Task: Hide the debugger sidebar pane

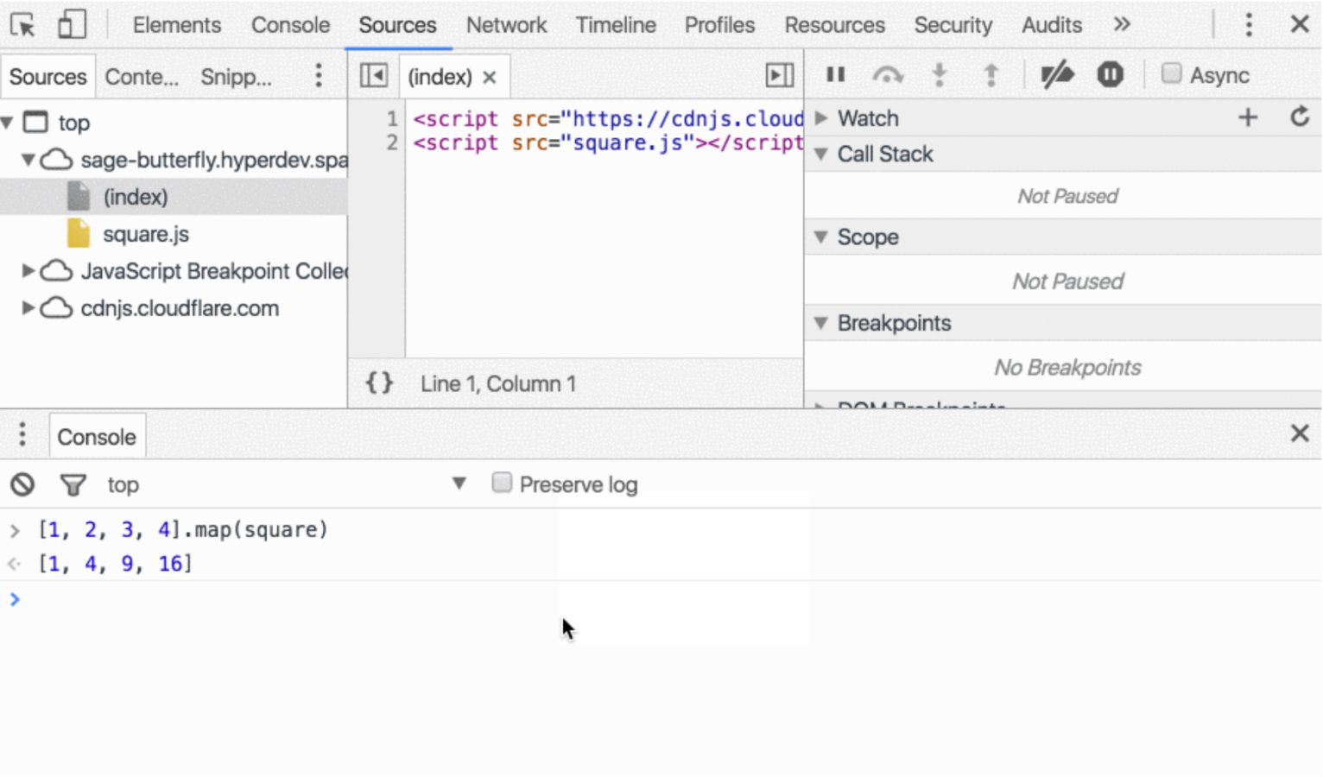Action: coord(780,76)
